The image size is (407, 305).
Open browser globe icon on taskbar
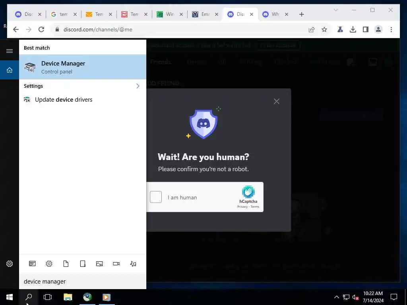click(x=87, y=297)
